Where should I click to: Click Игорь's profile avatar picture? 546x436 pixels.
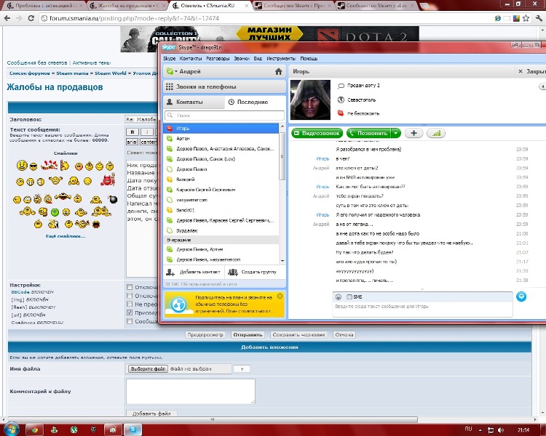point(310,100)
